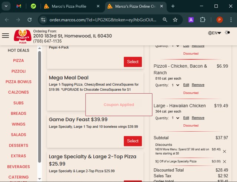Open the EN language dropdown
Image resolution: width=237 pixels, height=182 pixels.
pyautogui.click(x=214, y=33)
